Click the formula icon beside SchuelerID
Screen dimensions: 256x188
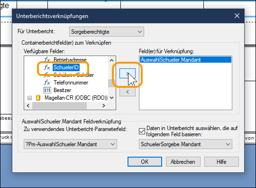[x=47, y=67]
